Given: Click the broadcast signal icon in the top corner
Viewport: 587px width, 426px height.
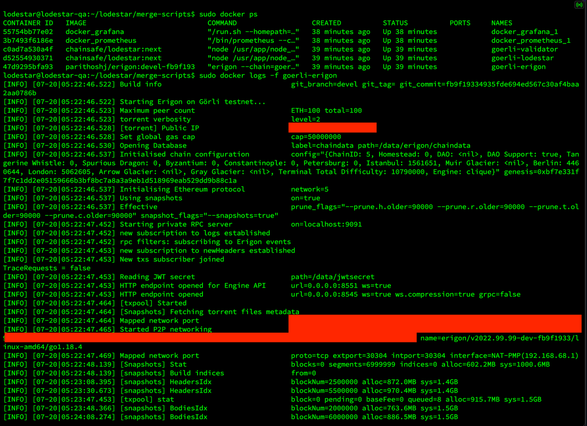Looking at the screenshot, I should [x=580, y=4].
